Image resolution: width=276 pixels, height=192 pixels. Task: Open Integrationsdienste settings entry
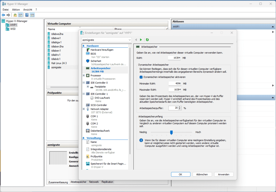(x=101, y=149)
